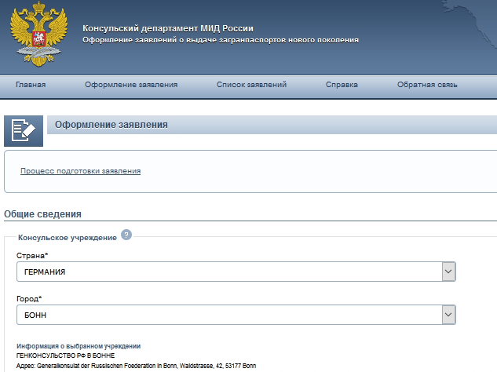Click the Waldstrasse 42 address line

[137, 366]
